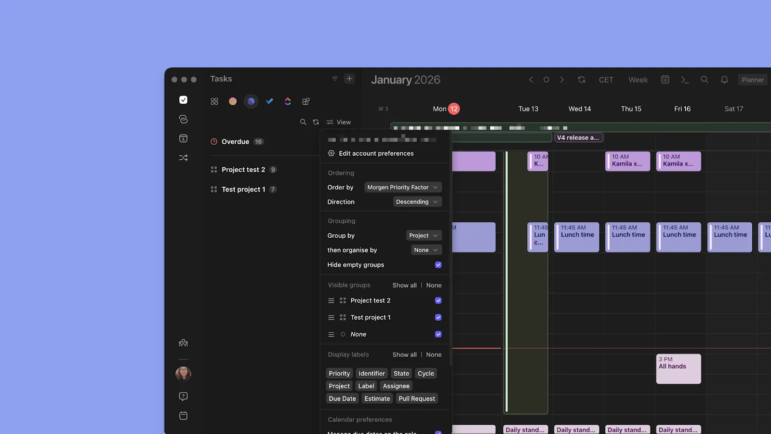This screenshot has width=771, height=434.
Task: Search calendar events with magnifier
Action: click(705, 80)
